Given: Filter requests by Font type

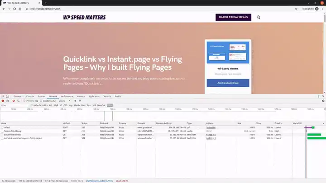Looking at the screenshot, I should click(x=84, y=105).
